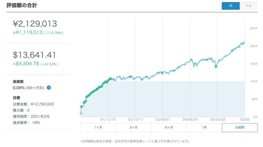Select the 3ヶ月 period tab
The width and height of the screenshot is (263, 147).
pyautogui.click(x=134, y=128)
